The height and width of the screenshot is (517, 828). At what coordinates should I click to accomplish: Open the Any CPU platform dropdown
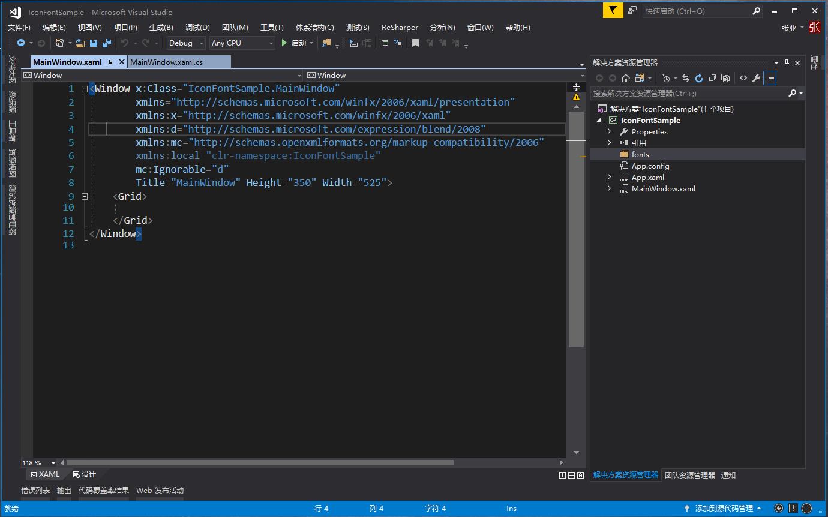(242, 43)
